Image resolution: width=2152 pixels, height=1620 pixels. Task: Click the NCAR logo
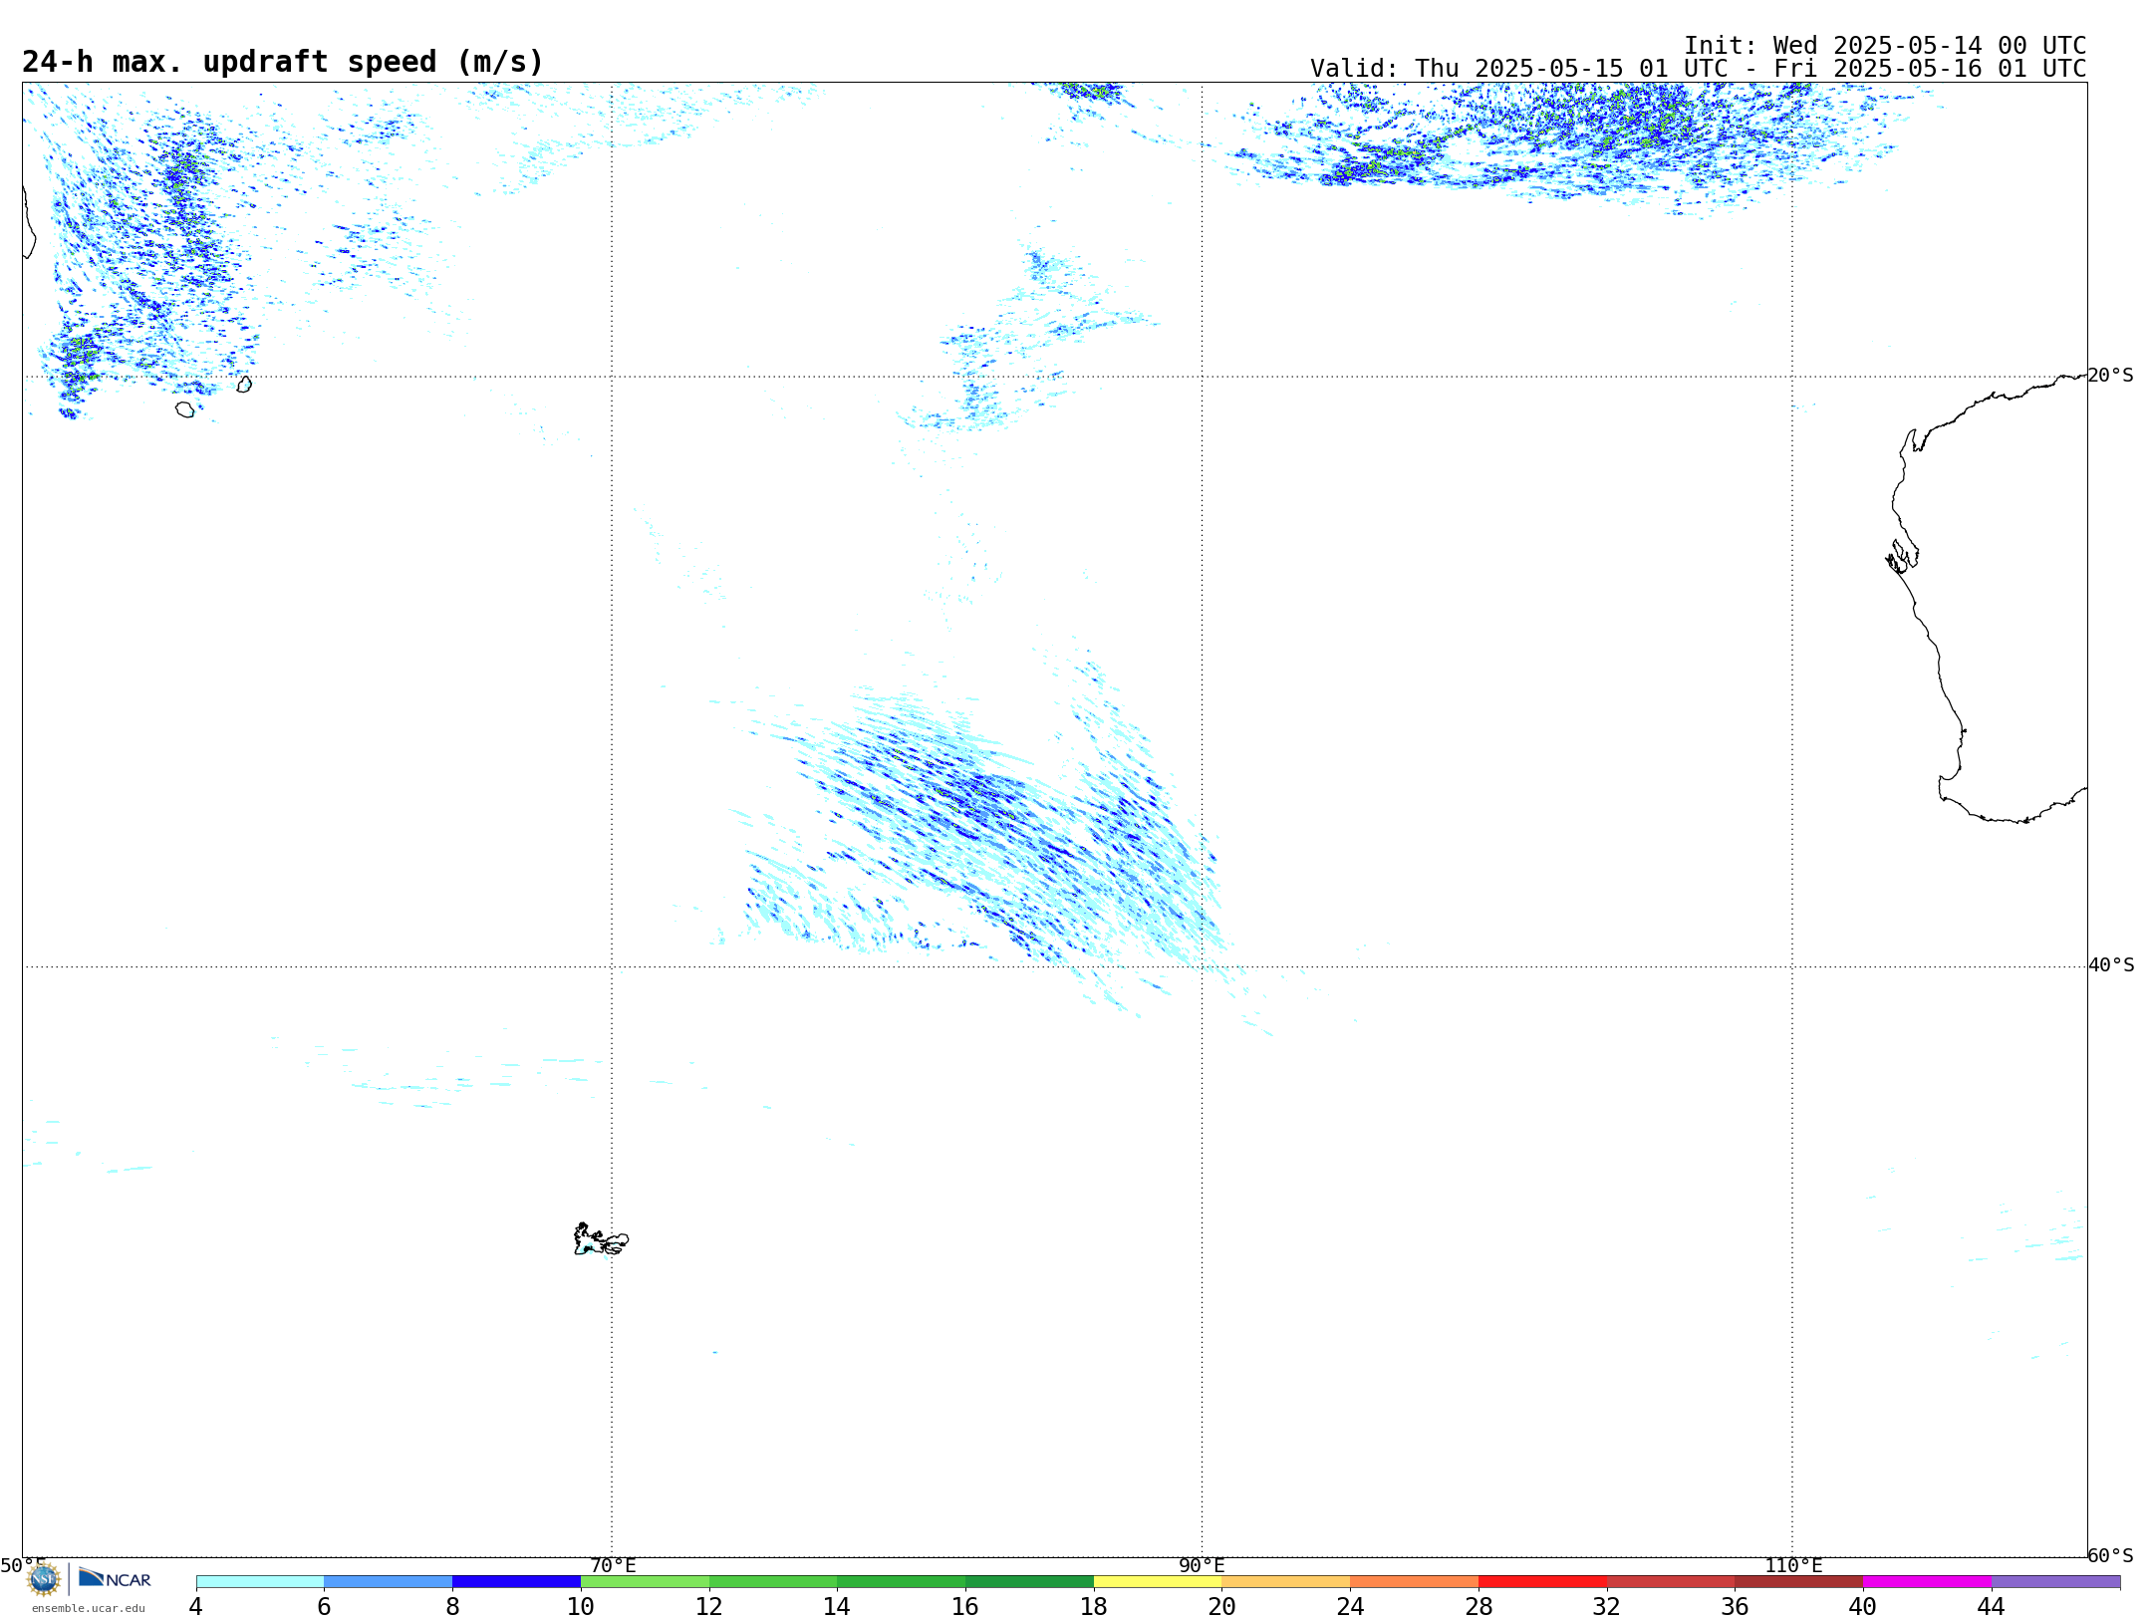[x=115, y=1578]
